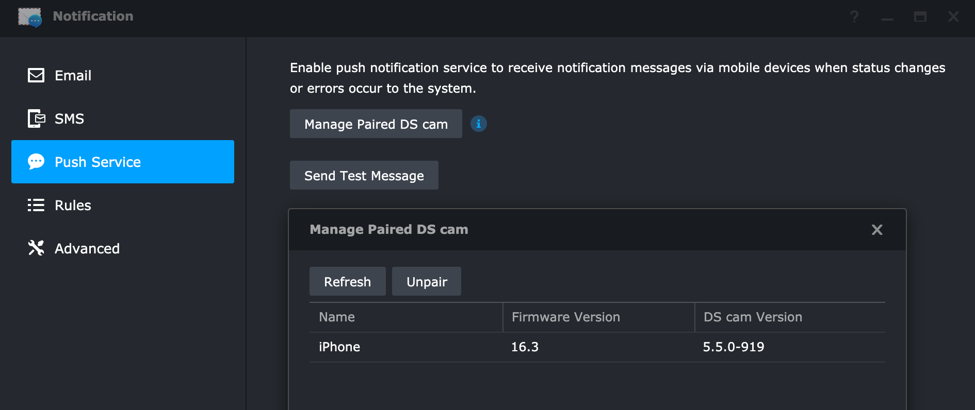This screenshot has width=975, height=410.
Task: Click the version value 5.5.0-919
Action: coord(734,347)
